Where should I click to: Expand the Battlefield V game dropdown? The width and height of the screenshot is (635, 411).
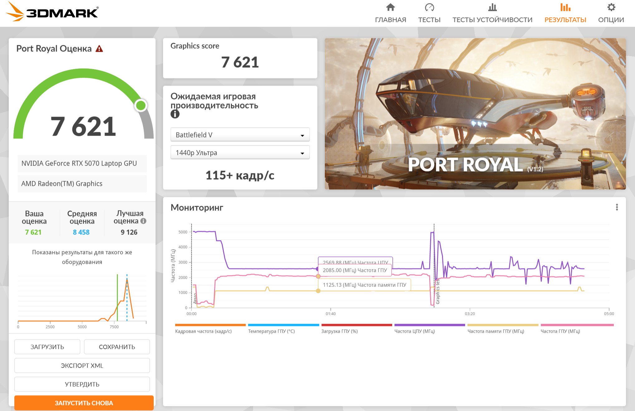click(x=240, y=135)
